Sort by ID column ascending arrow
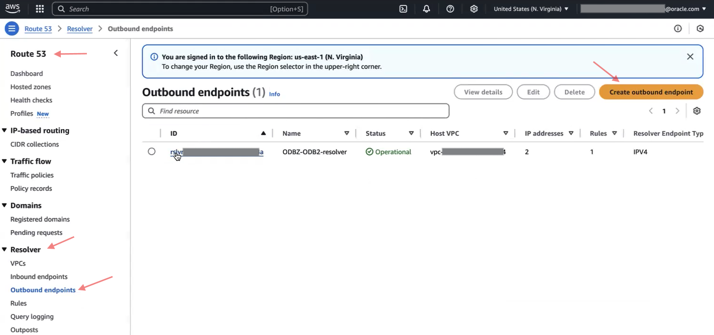 coord(263,133)
